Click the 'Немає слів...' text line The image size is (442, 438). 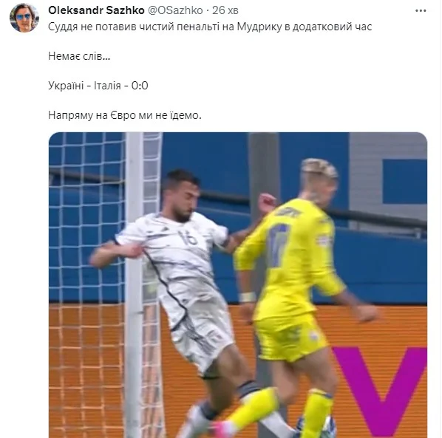pos(79,56)
